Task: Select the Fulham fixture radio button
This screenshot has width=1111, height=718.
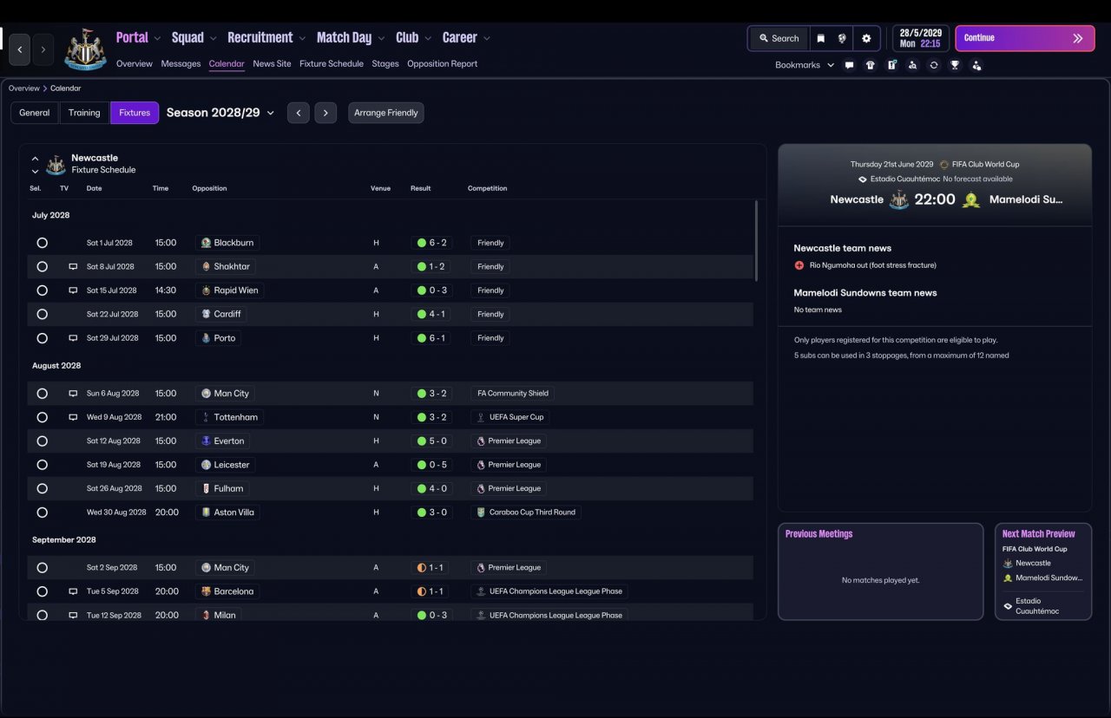Action: click(x=42, y=488)
